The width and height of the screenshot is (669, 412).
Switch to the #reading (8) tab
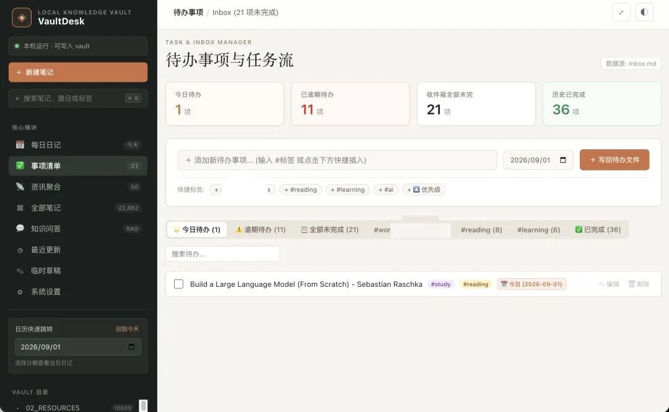coord(481,230)
